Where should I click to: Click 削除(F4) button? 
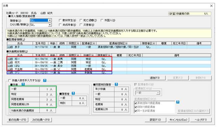point(201,78)
